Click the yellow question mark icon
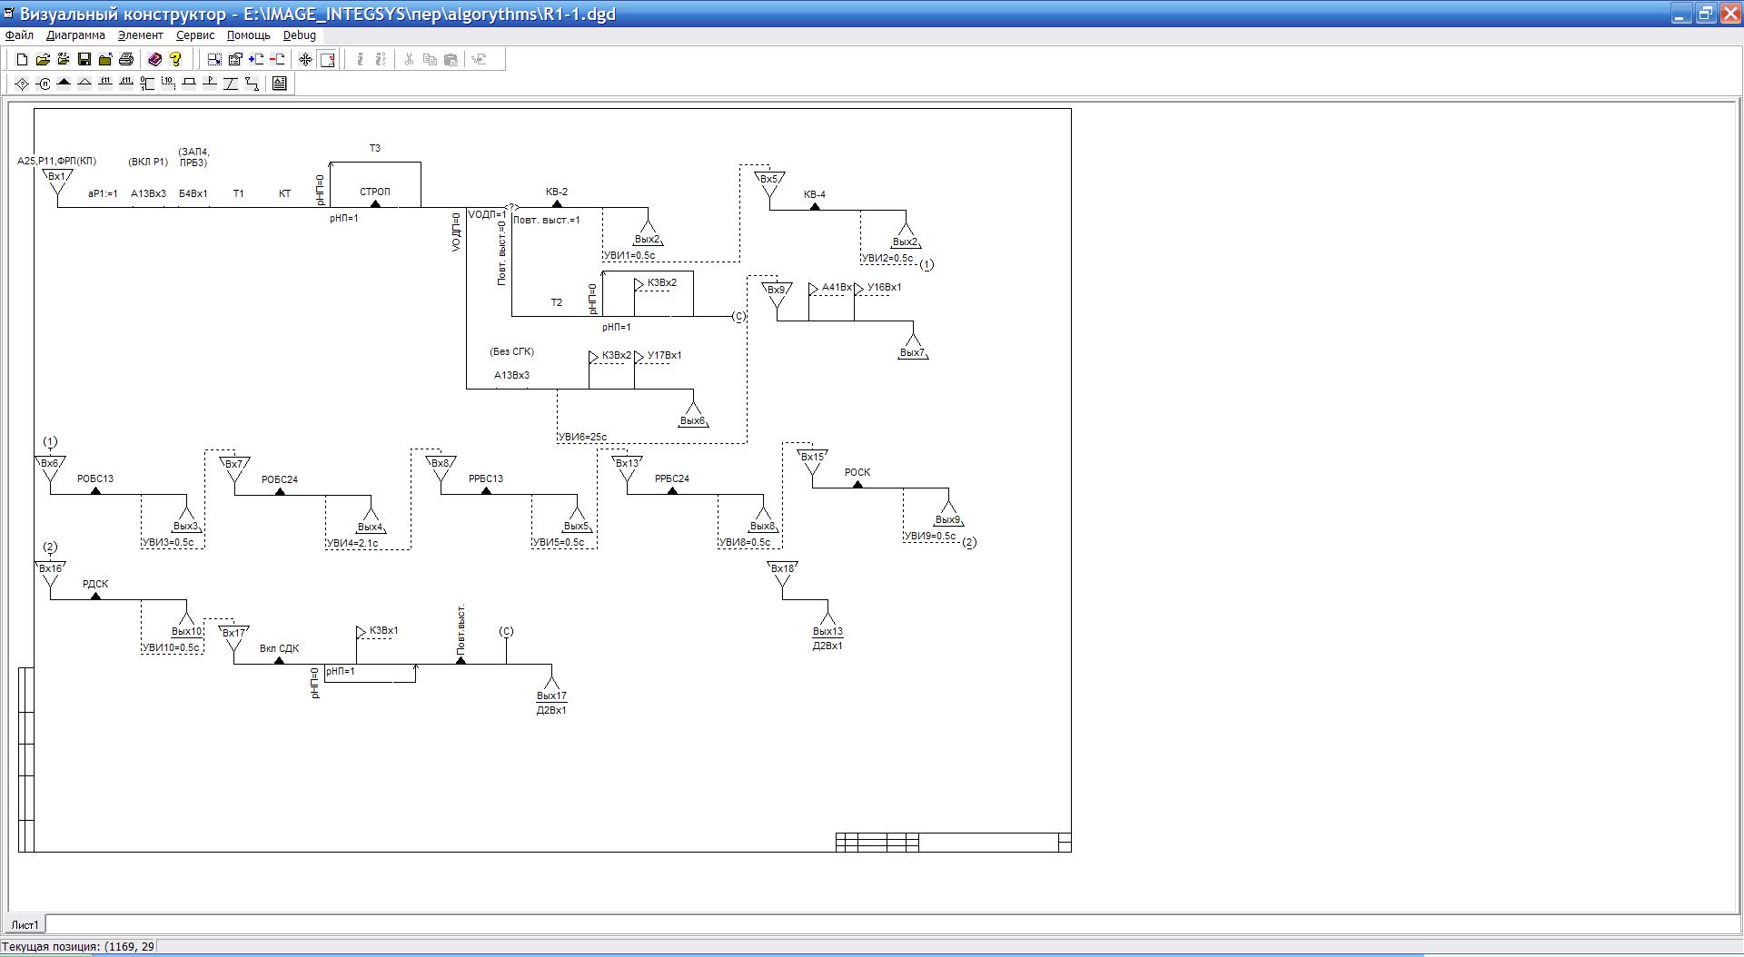Image resolution: width=1744 pixels, height=957 pixels. (175, 60)
